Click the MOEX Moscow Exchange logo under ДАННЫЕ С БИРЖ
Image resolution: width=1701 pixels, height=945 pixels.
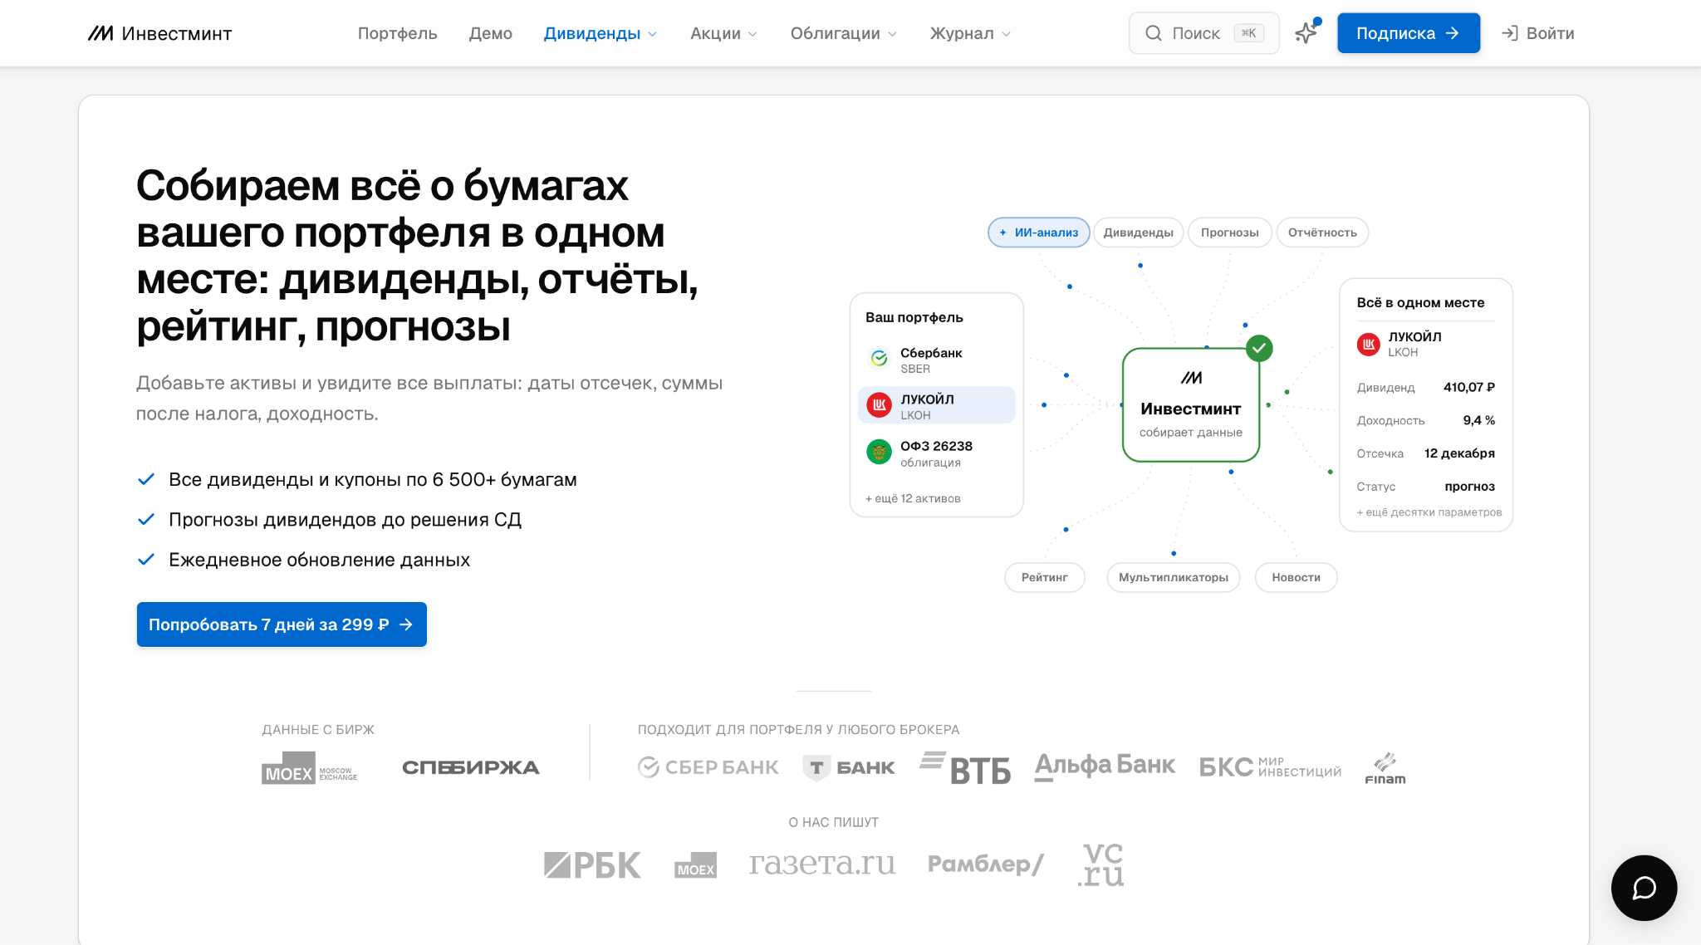click(309, 768)
